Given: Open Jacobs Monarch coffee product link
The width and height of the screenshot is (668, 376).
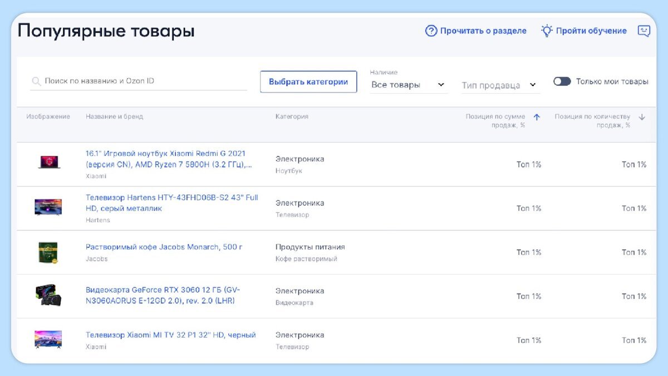Looking at the screenshot, I should click(164, 247).
